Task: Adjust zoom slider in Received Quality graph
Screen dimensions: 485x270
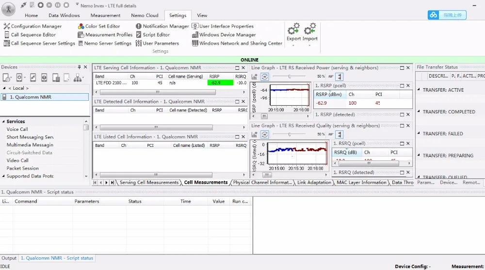Action: [289, 134]
